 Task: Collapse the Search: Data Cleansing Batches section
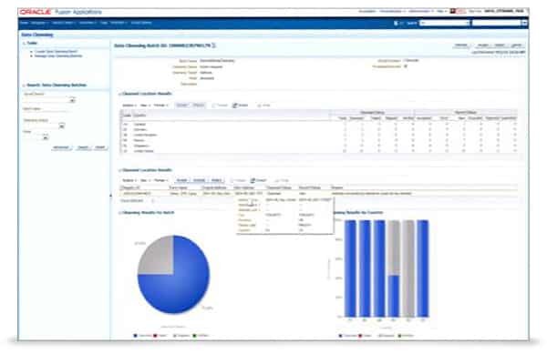[x=23, y=86]
